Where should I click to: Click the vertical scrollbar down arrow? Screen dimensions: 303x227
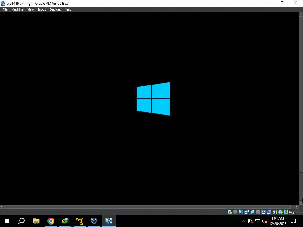click(301, 202)
